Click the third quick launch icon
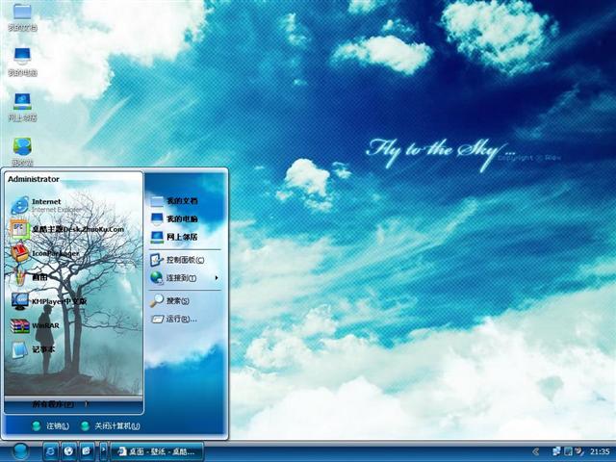 (x=87, y=451)
